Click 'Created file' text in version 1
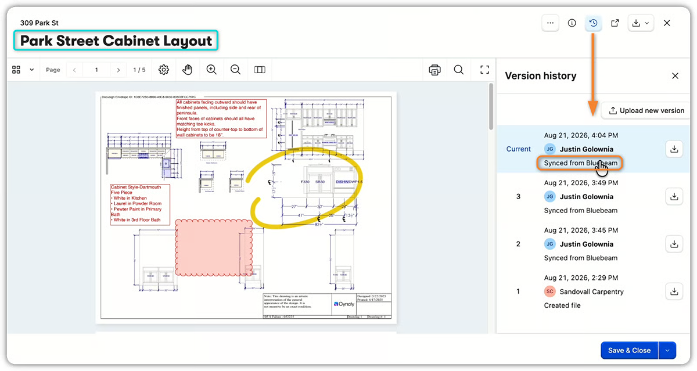Image resolution: width=697 pixels, height=371 pixels. 562,305
